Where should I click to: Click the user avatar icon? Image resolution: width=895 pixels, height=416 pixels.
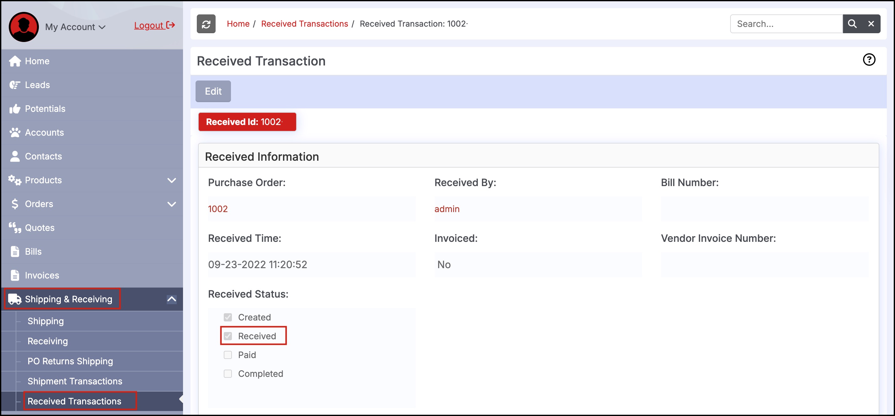coord(24,27)
